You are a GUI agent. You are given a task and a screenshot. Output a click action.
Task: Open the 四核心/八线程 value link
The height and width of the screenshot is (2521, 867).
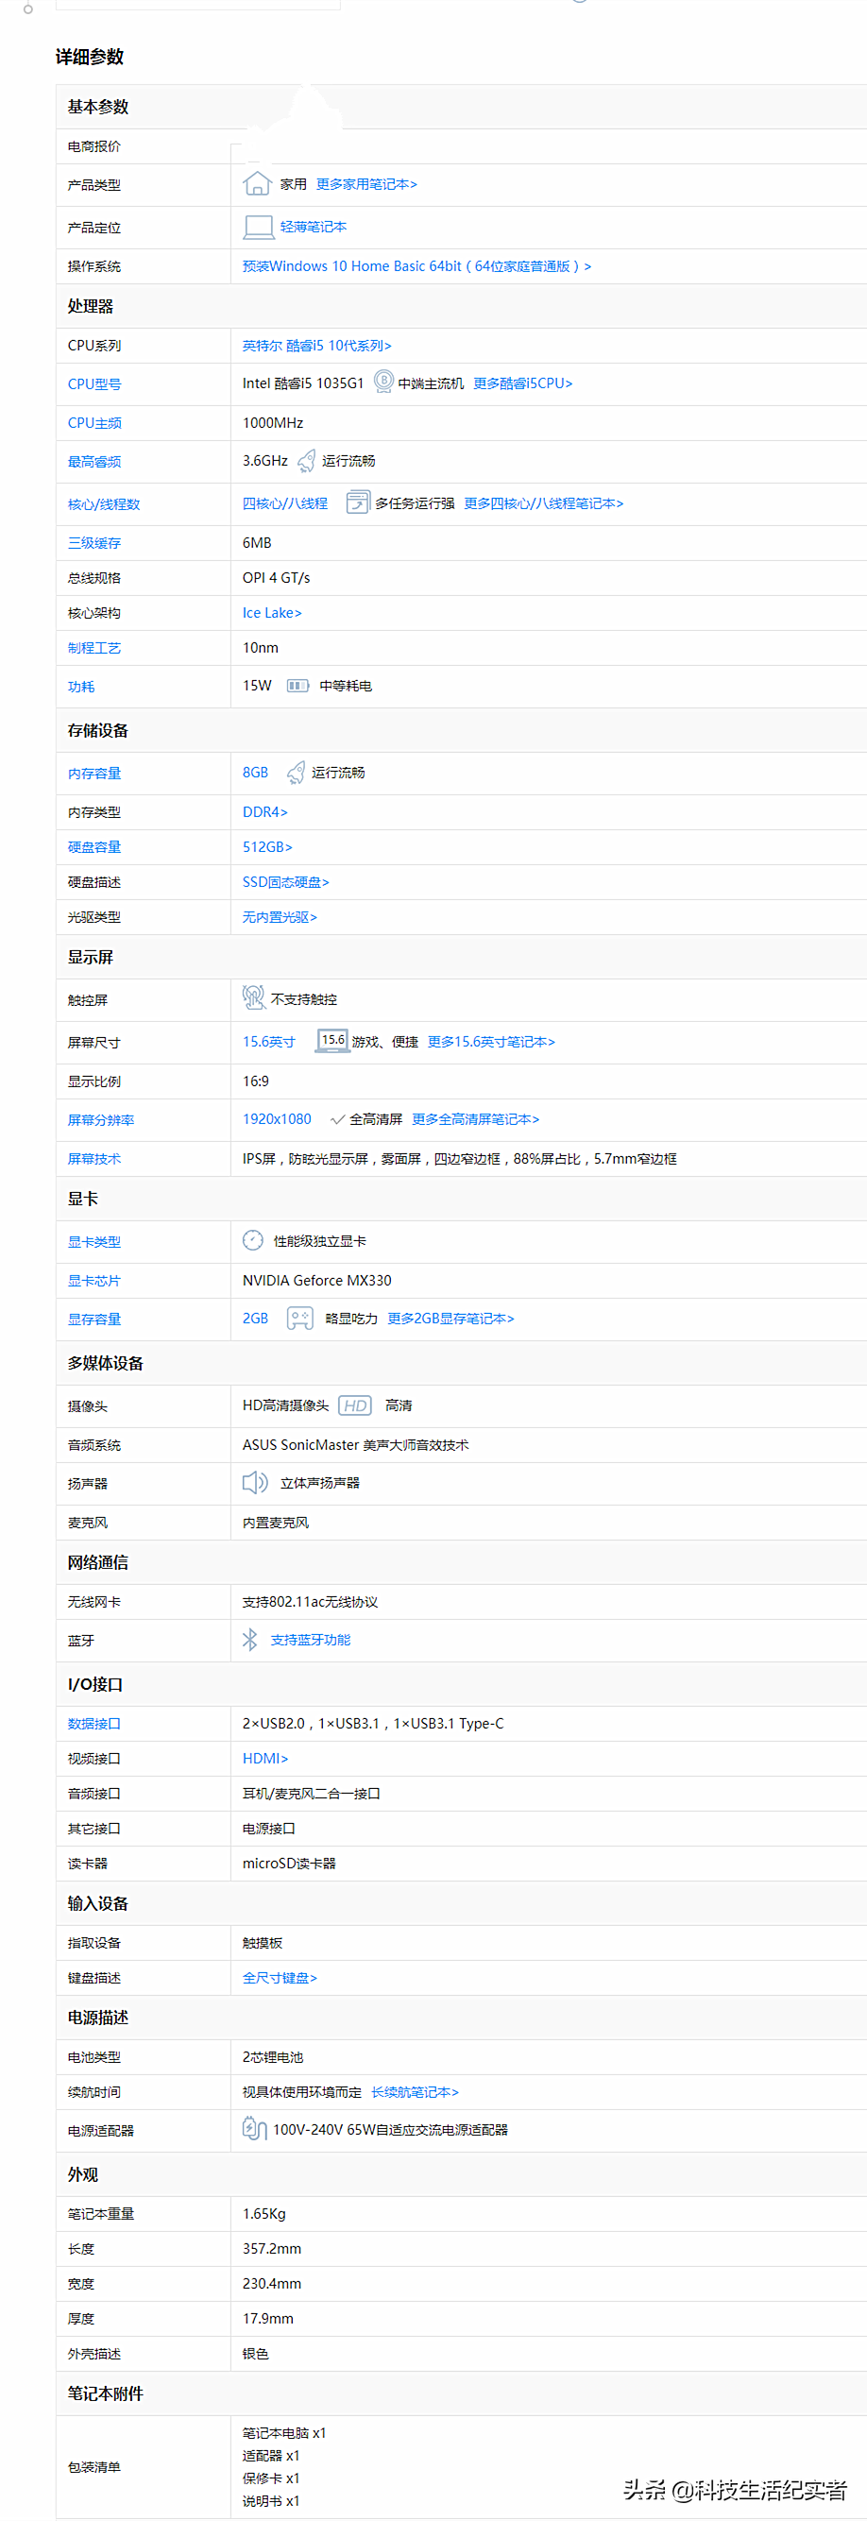point(285,503)
